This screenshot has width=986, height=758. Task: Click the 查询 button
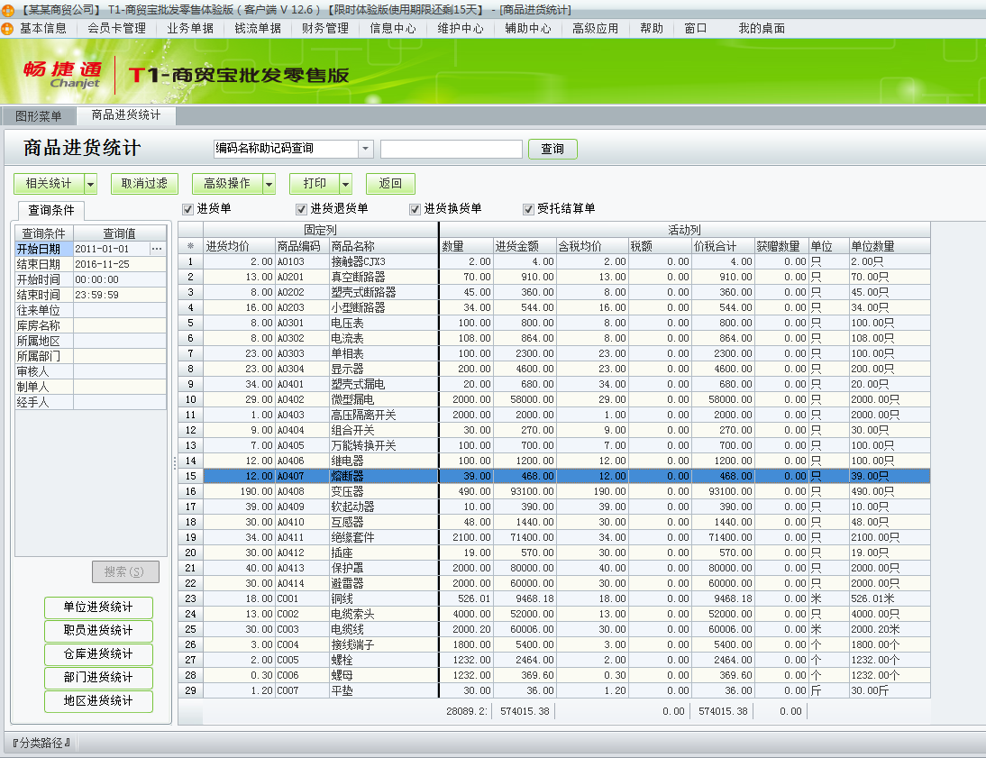552,148
